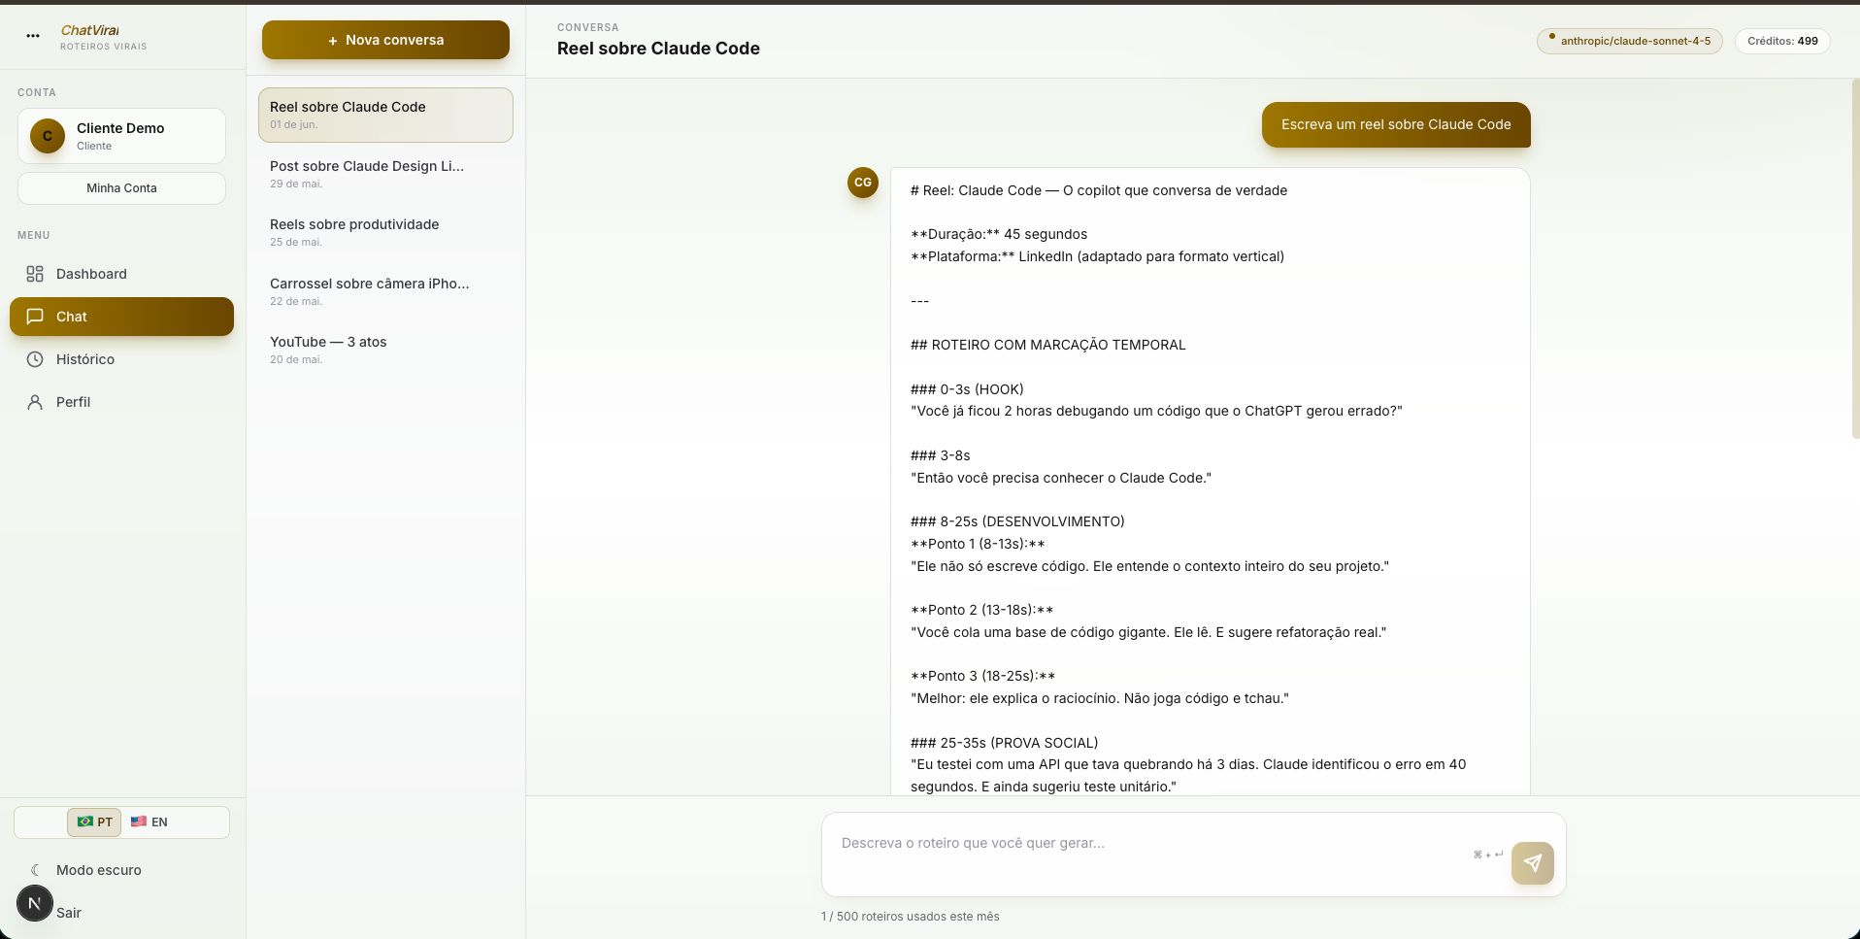Screen dimensions: 1860x939
Task: Click the Chat speech bubble icon
Action: 35,317
